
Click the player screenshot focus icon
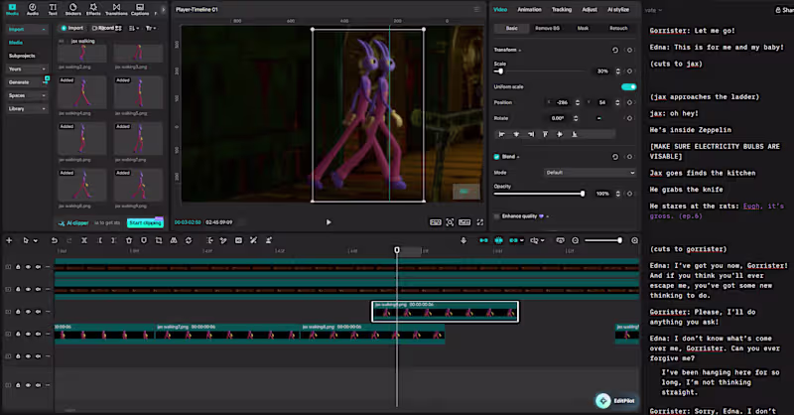point(450,222)
